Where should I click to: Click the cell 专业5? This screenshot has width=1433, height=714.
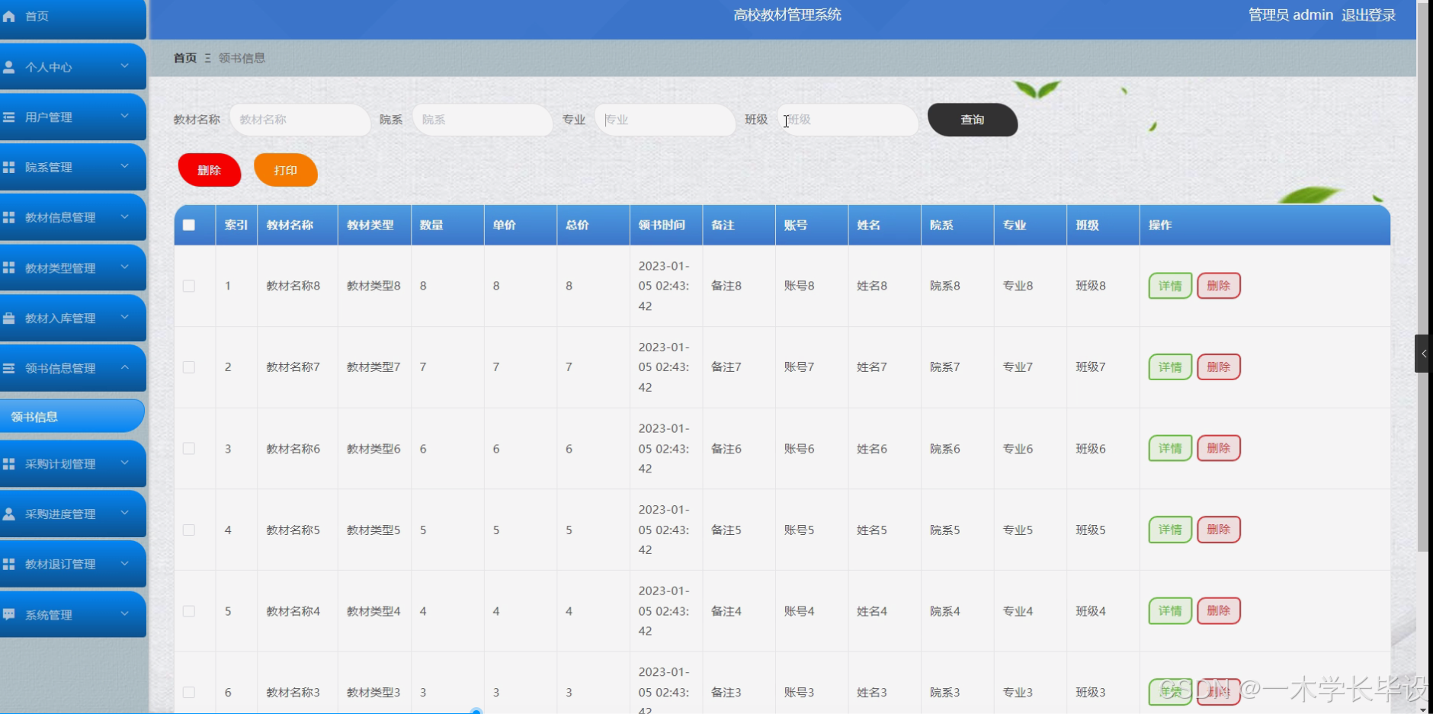[x=1018, y=530]
